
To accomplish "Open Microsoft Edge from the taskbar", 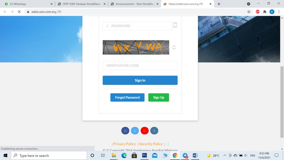I will pos(124,156).
